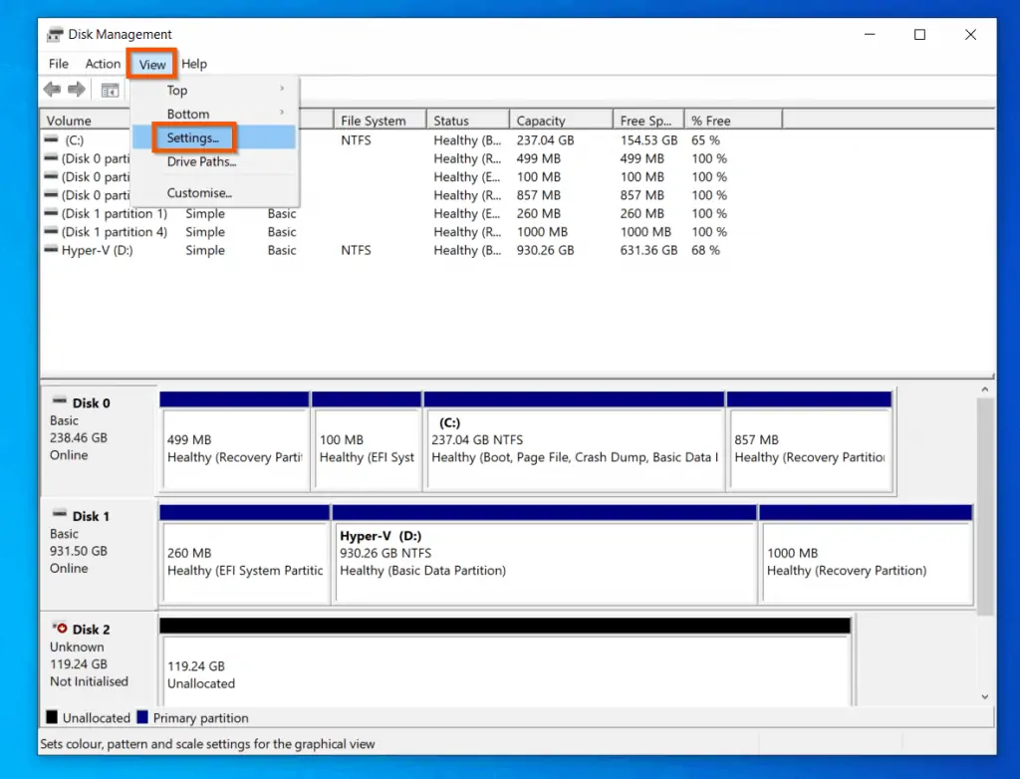Viewport: 1020px width, 779px height.
Task: Select the Disk 1 Basic 931.50 GB label panel
Action: [99, 555]
